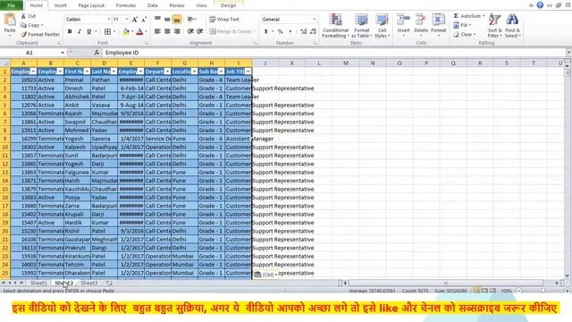Increase font size with large A
The image size is (572, 322).
135,20
